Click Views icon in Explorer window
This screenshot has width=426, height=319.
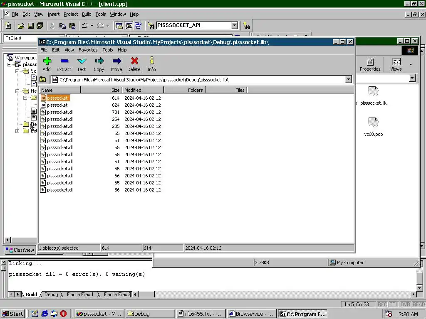pos(396,64)
